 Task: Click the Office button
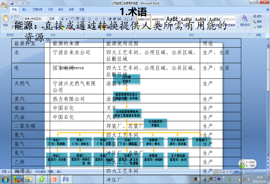(x=4, y=5)
